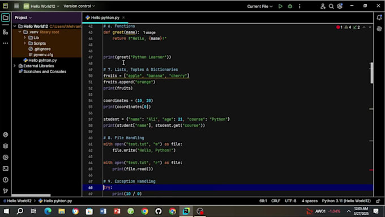
Task: Go to next highlighted problem arrow
Action: pos(370,27)
